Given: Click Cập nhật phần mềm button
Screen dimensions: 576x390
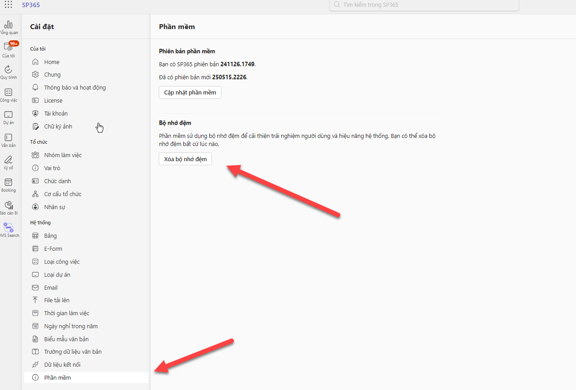Looking at the screenshot, I should [x=190, y=93].
